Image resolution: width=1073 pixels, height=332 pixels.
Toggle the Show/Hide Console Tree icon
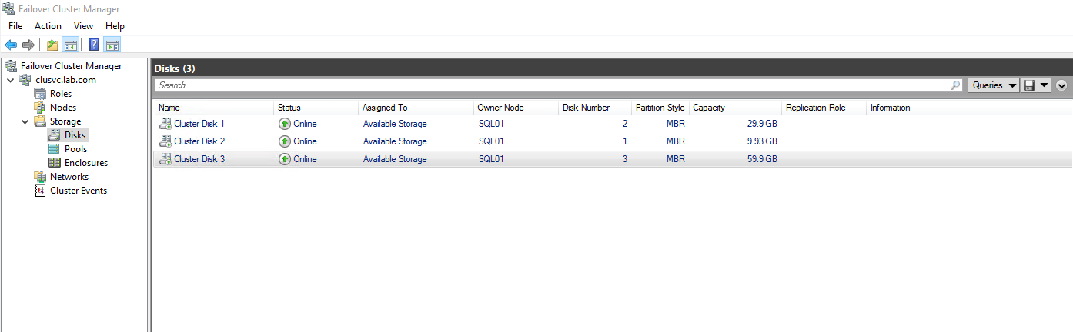coord(70,45)
